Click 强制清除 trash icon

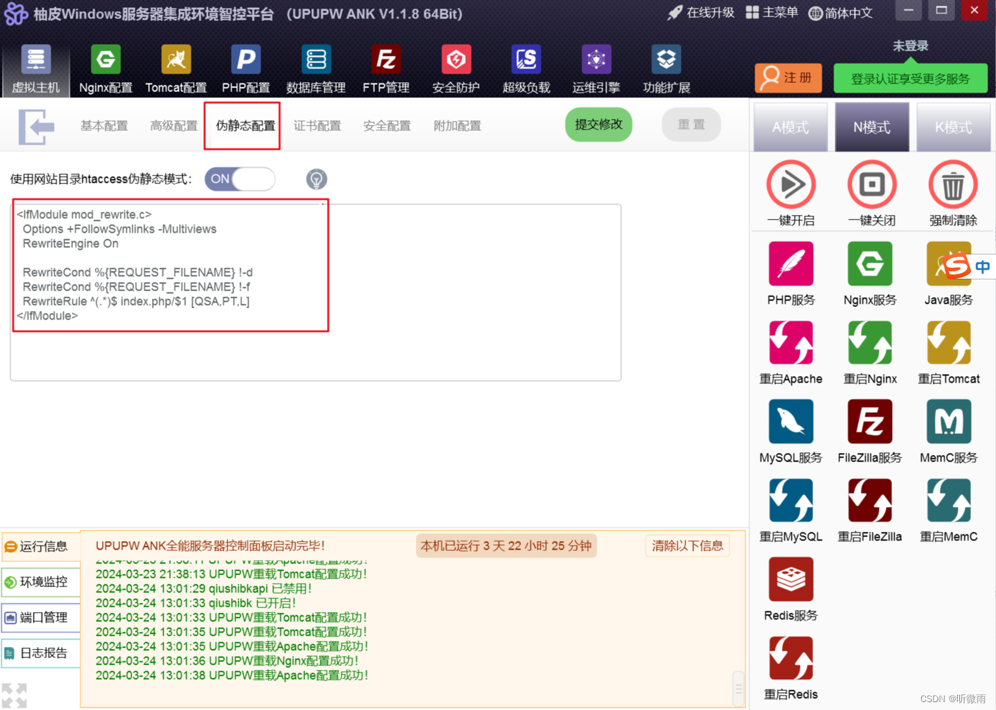tap(953, 185)
